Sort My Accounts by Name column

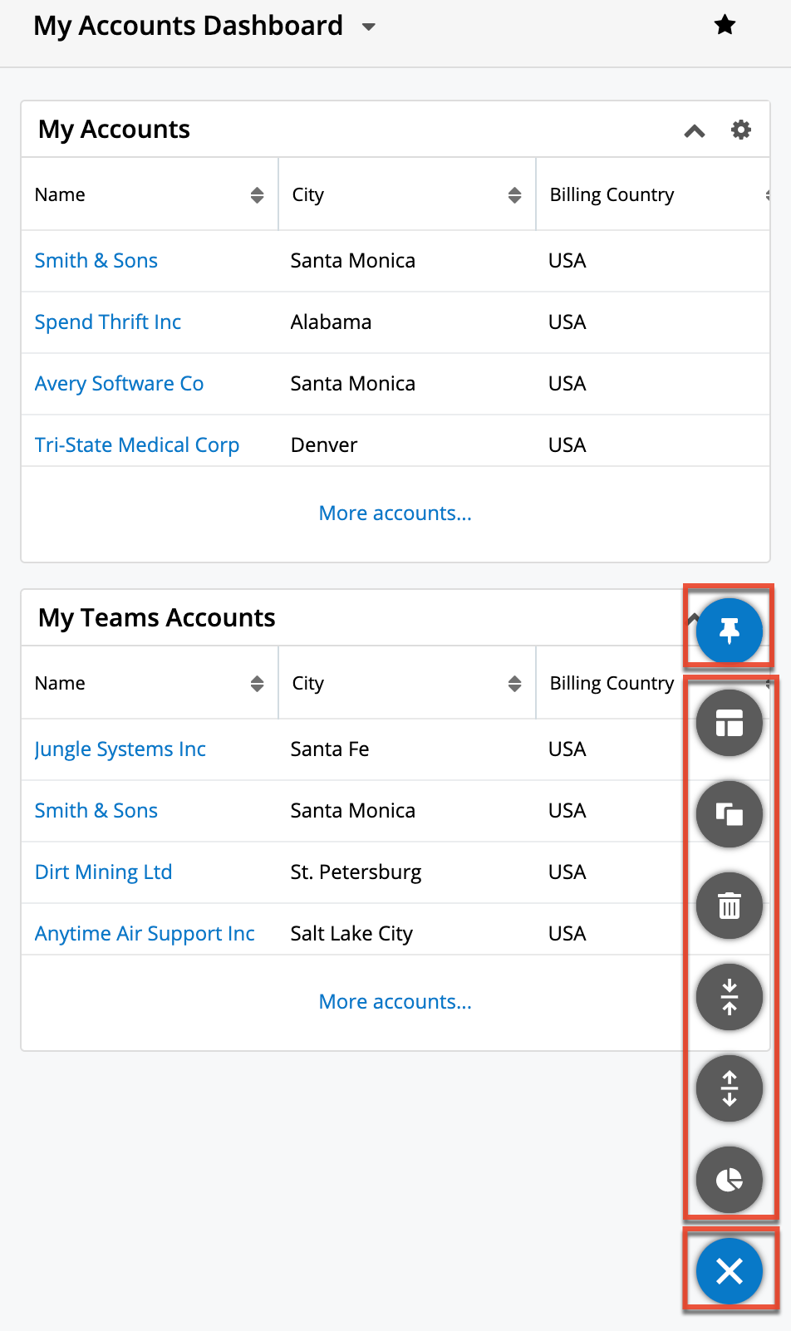coord(257,195)
